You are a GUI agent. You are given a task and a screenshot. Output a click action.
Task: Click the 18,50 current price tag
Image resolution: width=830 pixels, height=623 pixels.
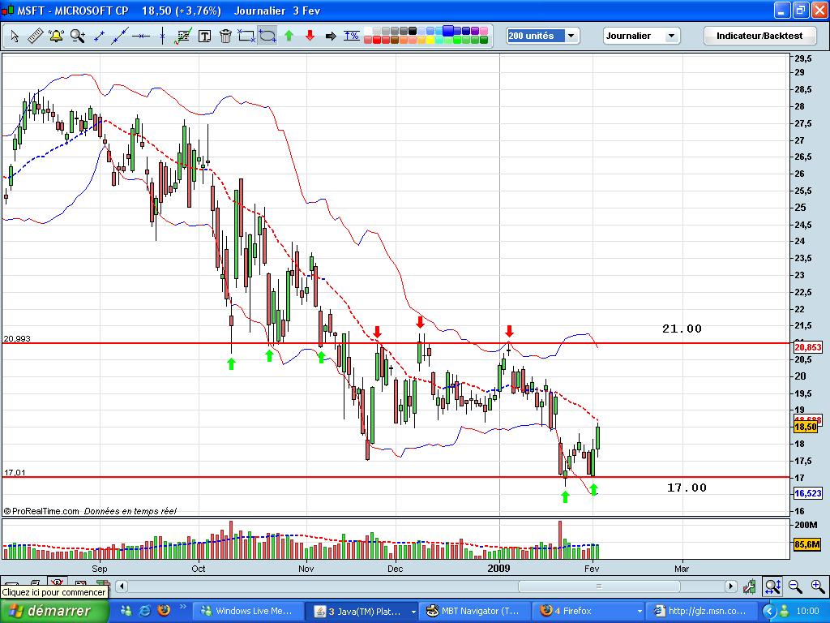806,427
